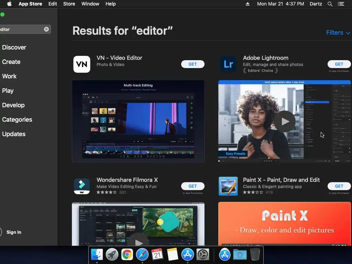Open the Window menu
The height and width of the screenshot is (264, 352).
pyautogui.click(x=90, y=4)
